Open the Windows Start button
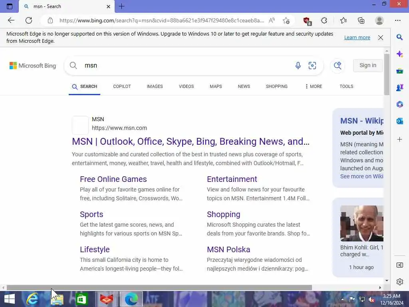Image resolution: width=409 pixels, height=307 pixels. coord(10,299)
